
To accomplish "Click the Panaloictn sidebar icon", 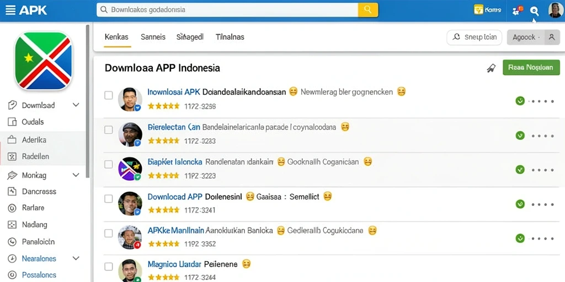I will 12,241.
